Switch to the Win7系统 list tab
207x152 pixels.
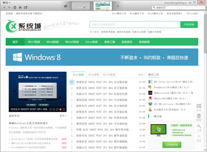[x=78, y=75]
